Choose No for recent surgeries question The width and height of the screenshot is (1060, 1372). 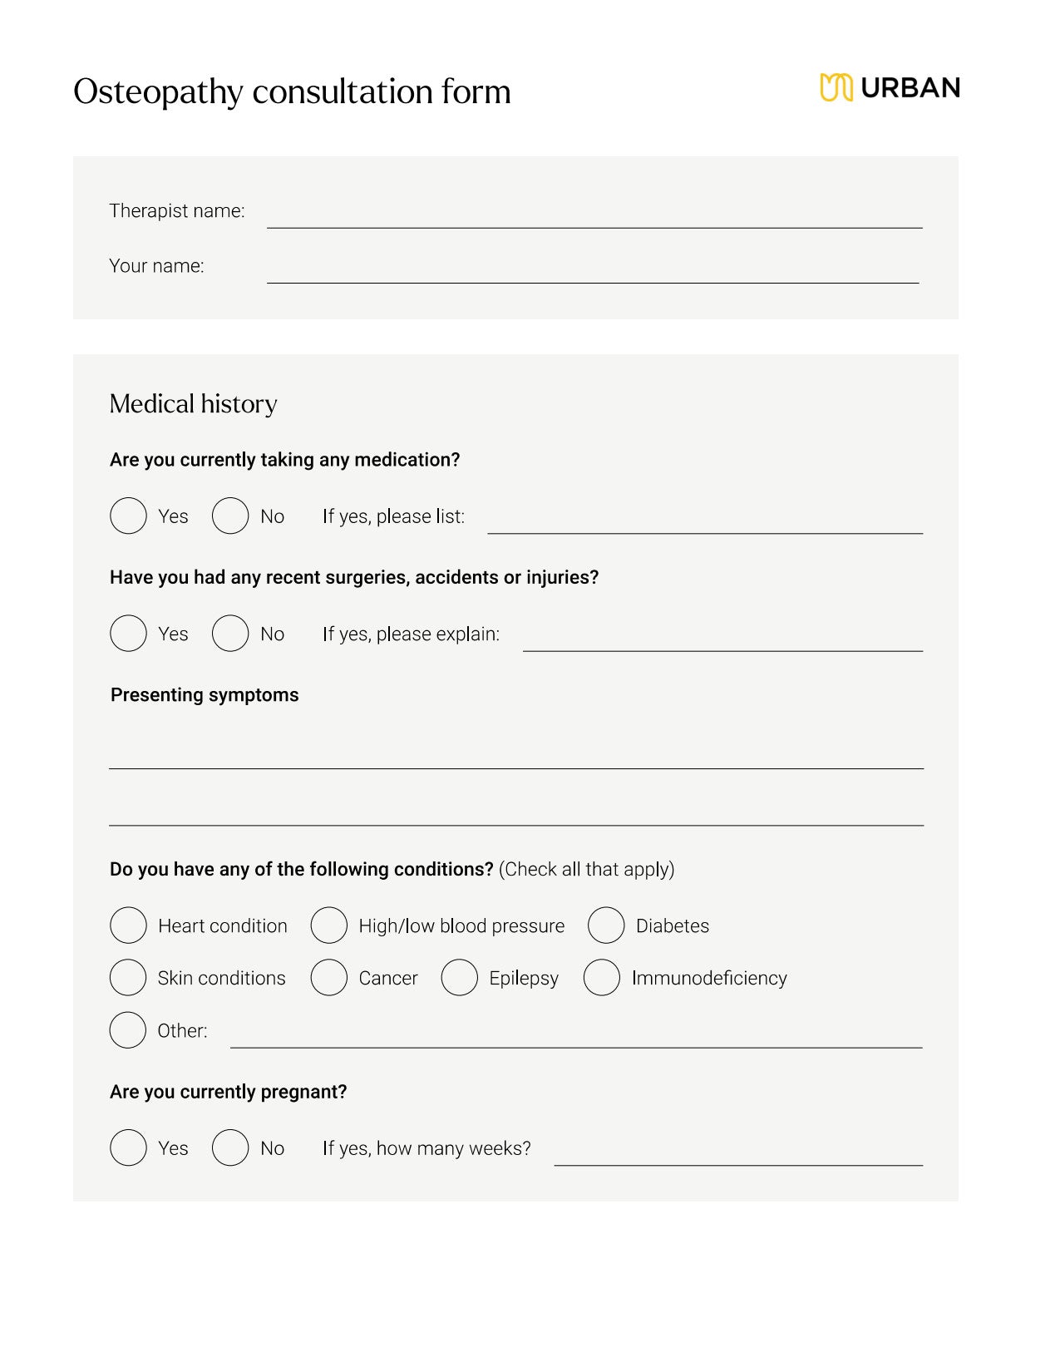coord(230,633)
